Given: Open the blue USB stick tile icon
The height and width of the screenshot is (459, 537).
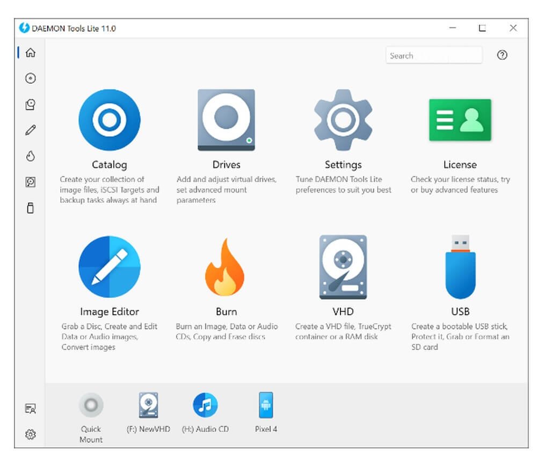Looking at the screenshot, I should point(460,267).
